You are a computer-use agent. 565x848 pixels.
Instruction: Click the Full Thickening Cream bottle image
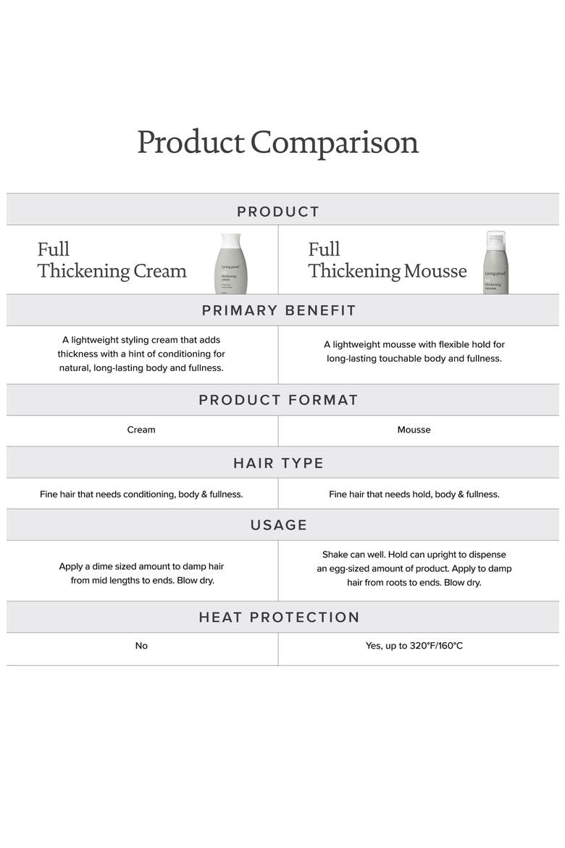pos(231,264)
